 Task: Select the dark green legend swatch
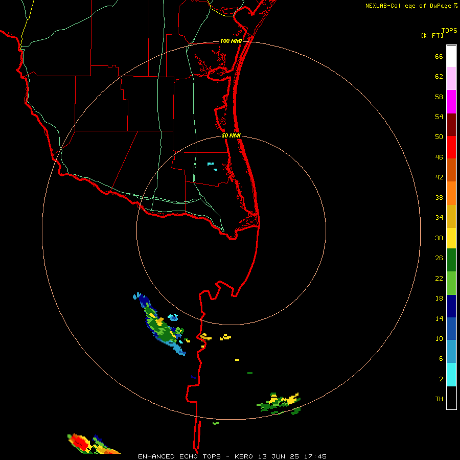pyautogui.click(x=451, y=260)
